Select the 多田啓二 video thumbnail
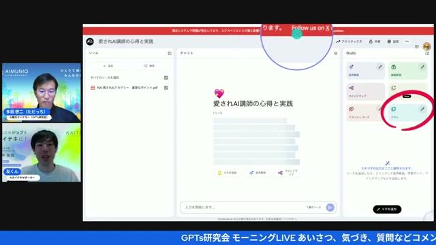This screenshot has width=436, height=245. tap(42, 93)
